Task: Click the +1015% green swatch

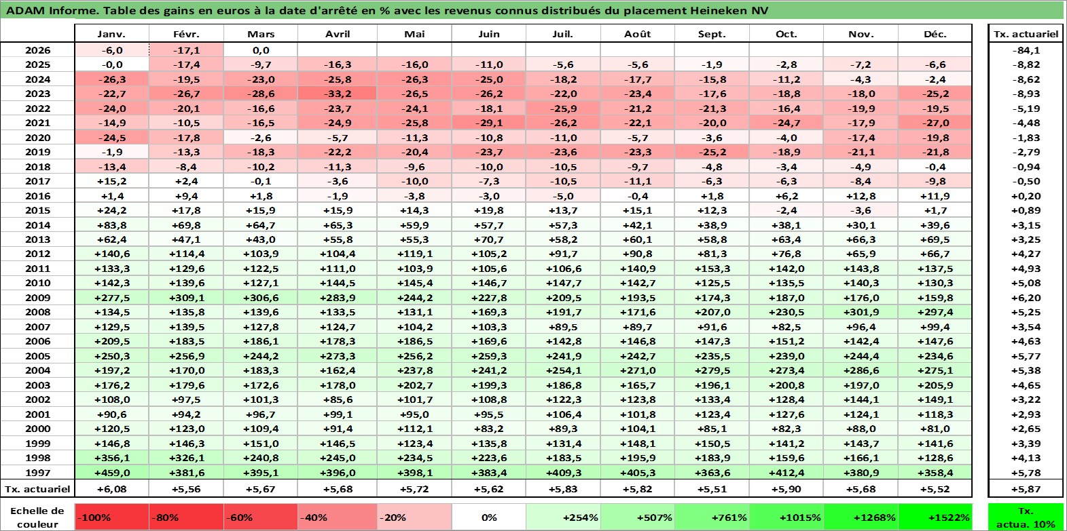Action: pyautogui.click(x=786, y=517)
